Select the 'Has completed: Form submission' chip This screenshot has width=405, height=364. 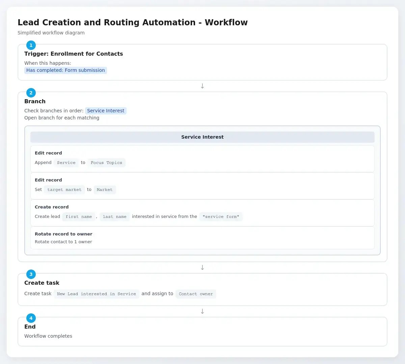click(65, 70)
